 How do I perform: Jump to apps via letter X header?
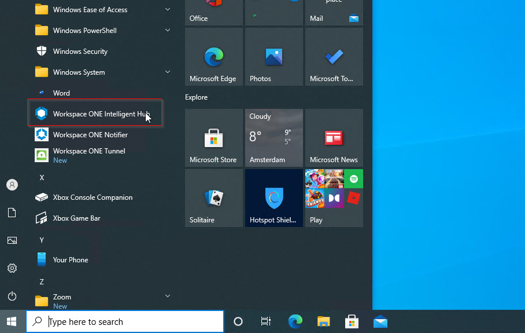[x=42, y=177]
